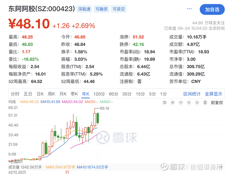
Task: Click the stock title 东阿阿胶(SZ:000423)
Action: (x=42, y=9)
